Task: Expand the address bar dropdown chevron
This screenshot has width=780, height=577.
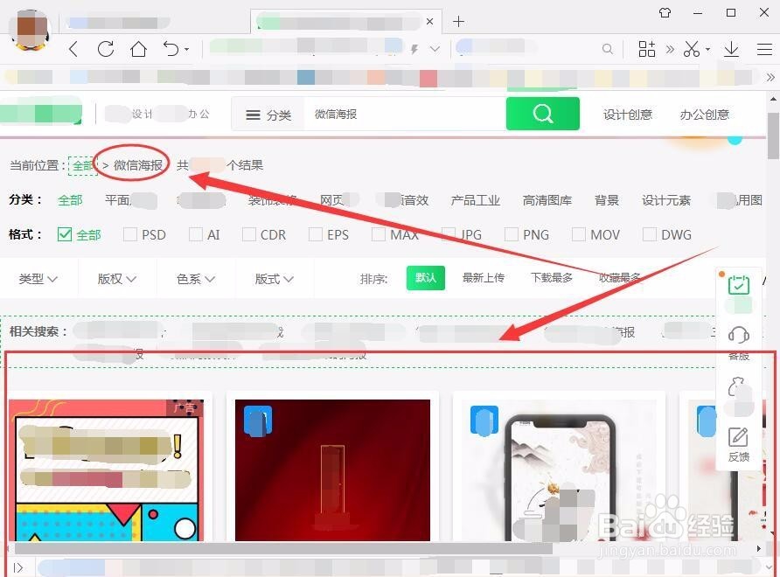Action: (x=435, y=49)
